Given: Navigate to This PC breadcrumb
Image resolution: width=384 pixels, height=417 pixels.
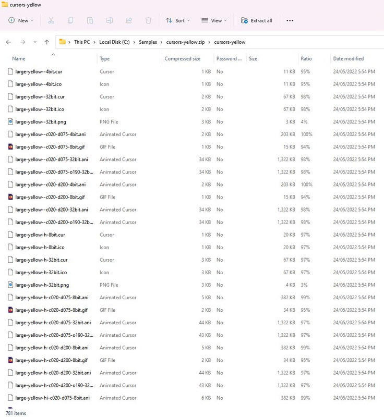Looking at the screenshot, I should (82, 42).
